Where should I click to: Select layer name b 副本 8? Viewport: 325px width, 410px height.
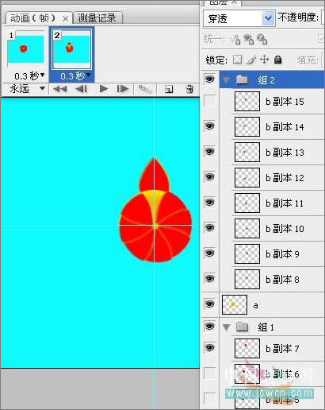pos(282,280)
